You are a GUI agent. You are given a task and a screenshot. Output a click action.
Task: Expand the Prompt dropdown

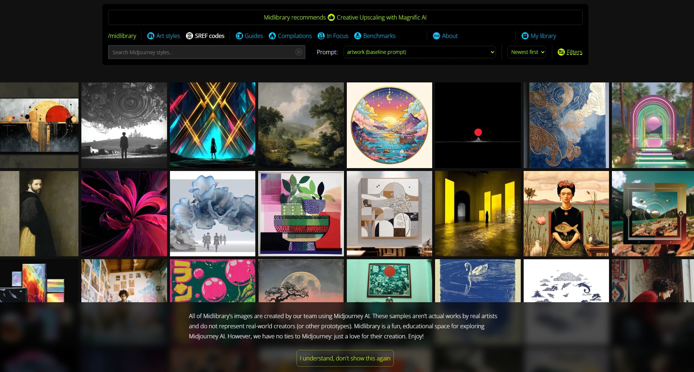(x=420, y=52)
